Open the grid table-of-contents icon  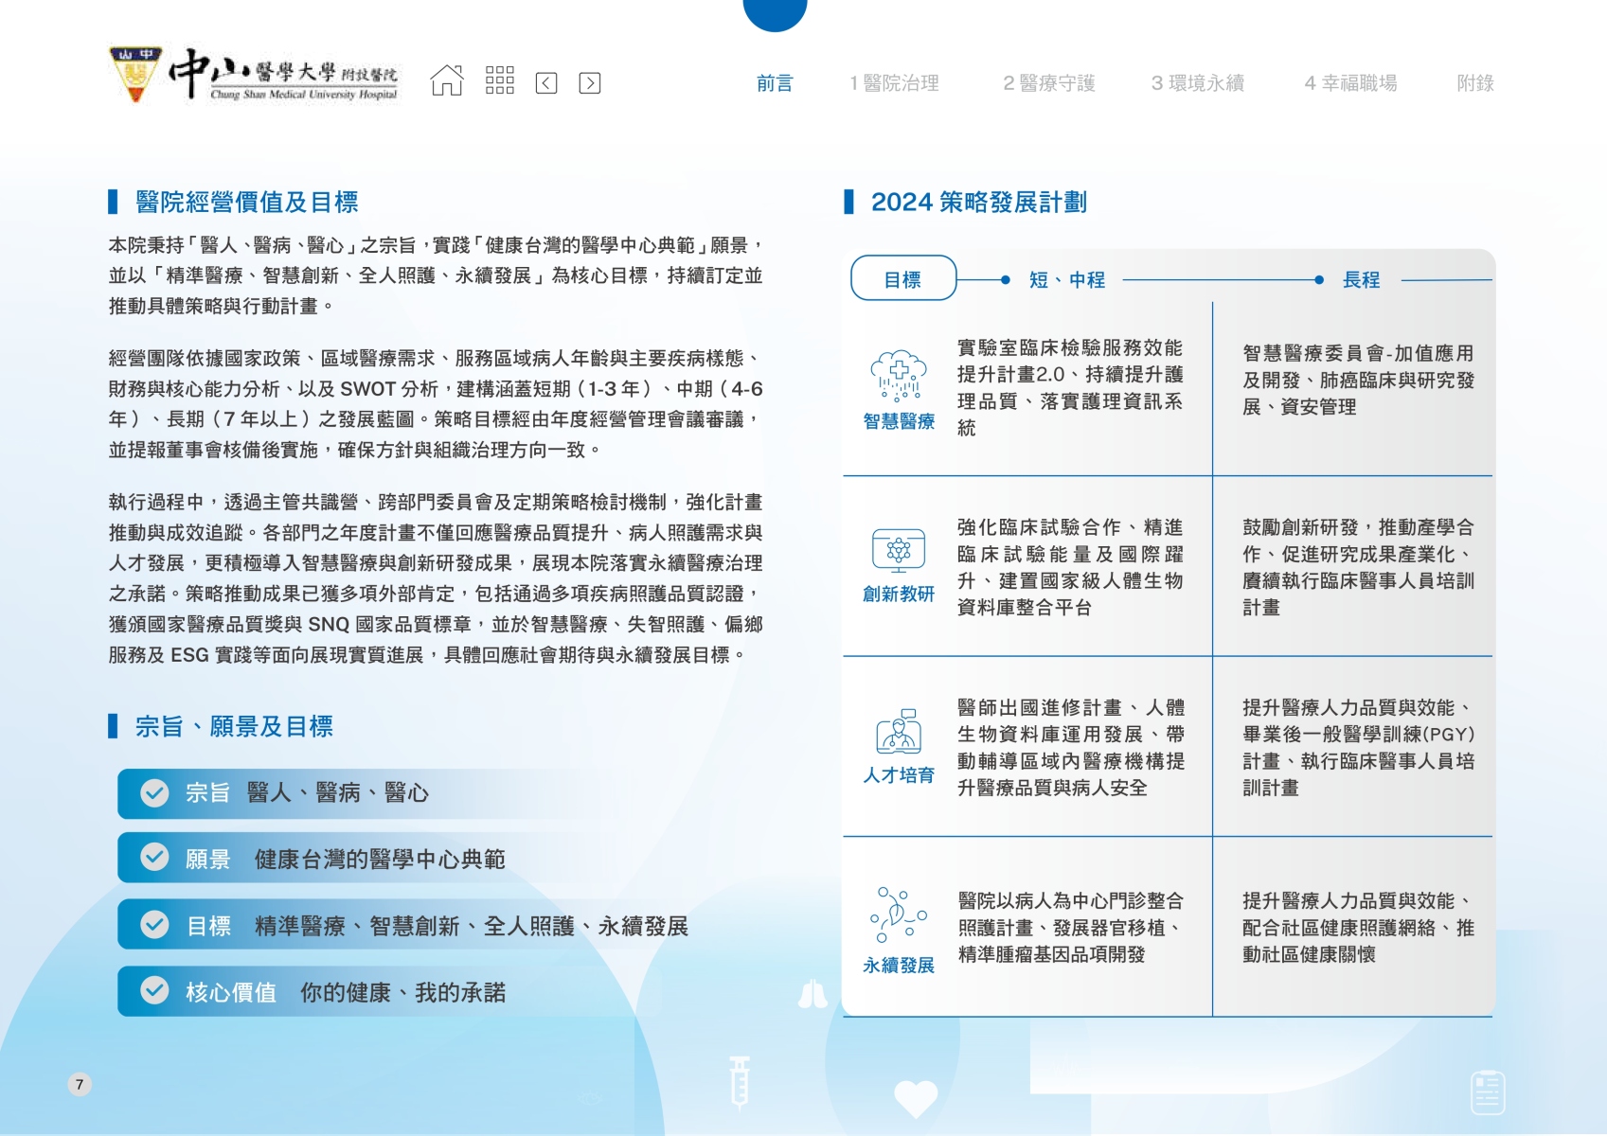[499, 81]
